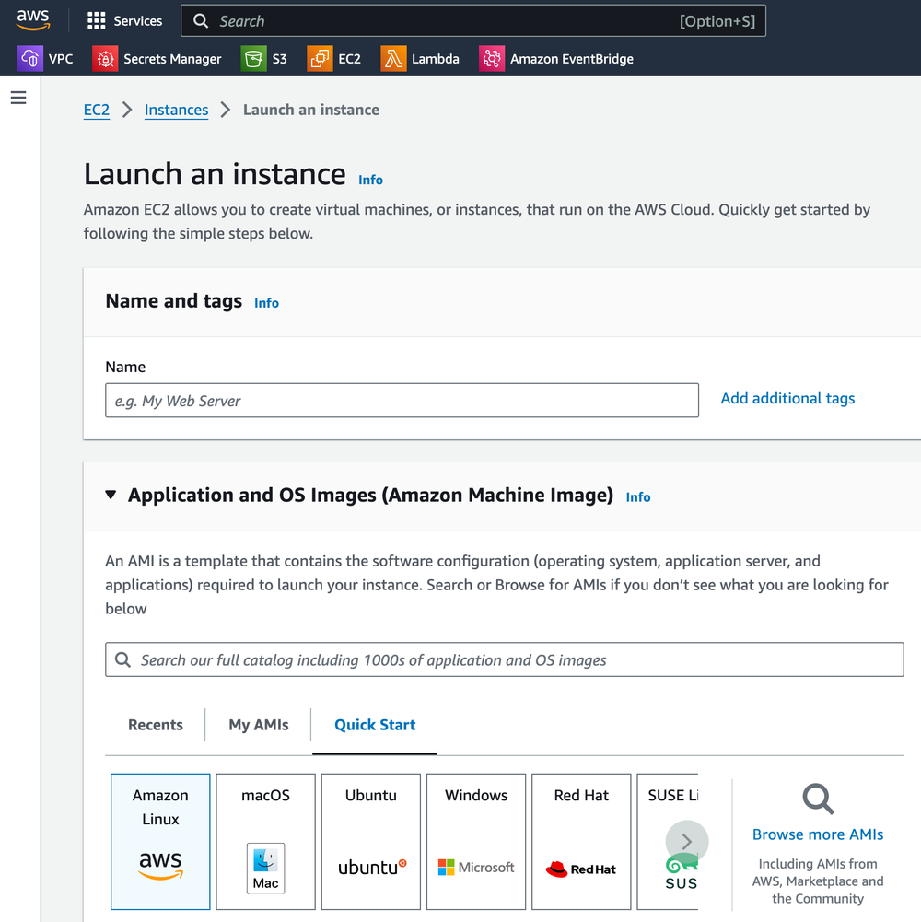Click Add additional tags
The width and height of the screenshot is (921, 922).
click(787, 398)
